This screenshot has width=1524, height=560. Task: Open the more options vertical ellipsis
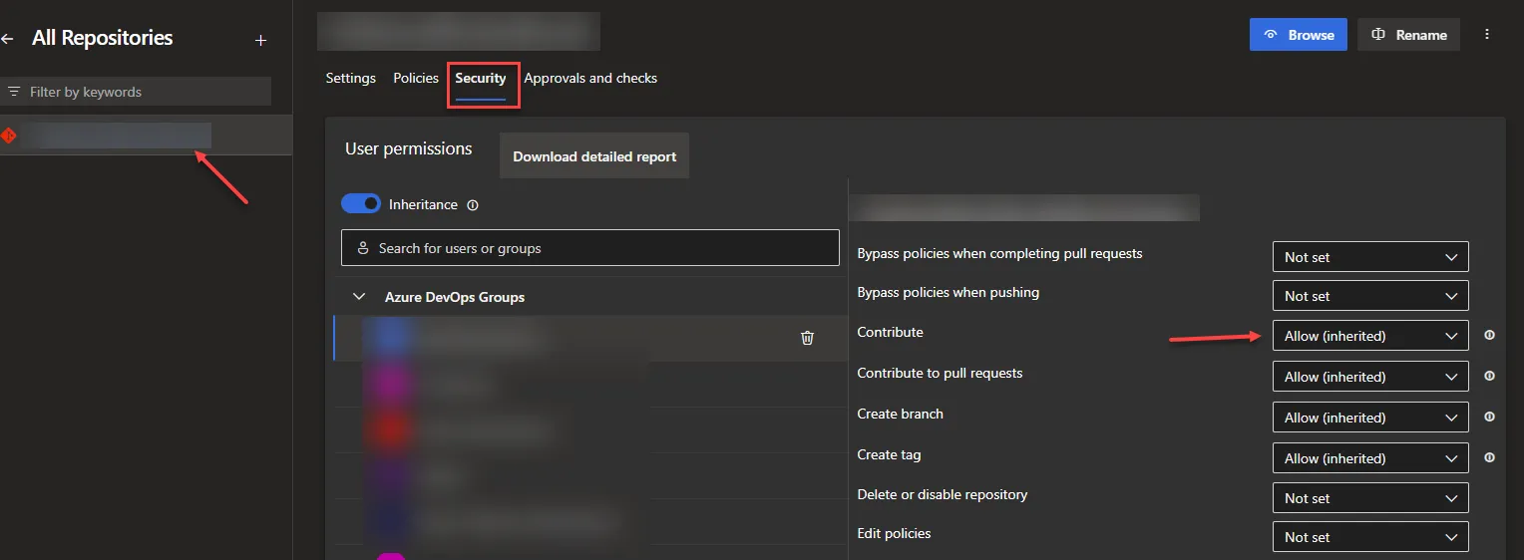(x=1487, y=35)
